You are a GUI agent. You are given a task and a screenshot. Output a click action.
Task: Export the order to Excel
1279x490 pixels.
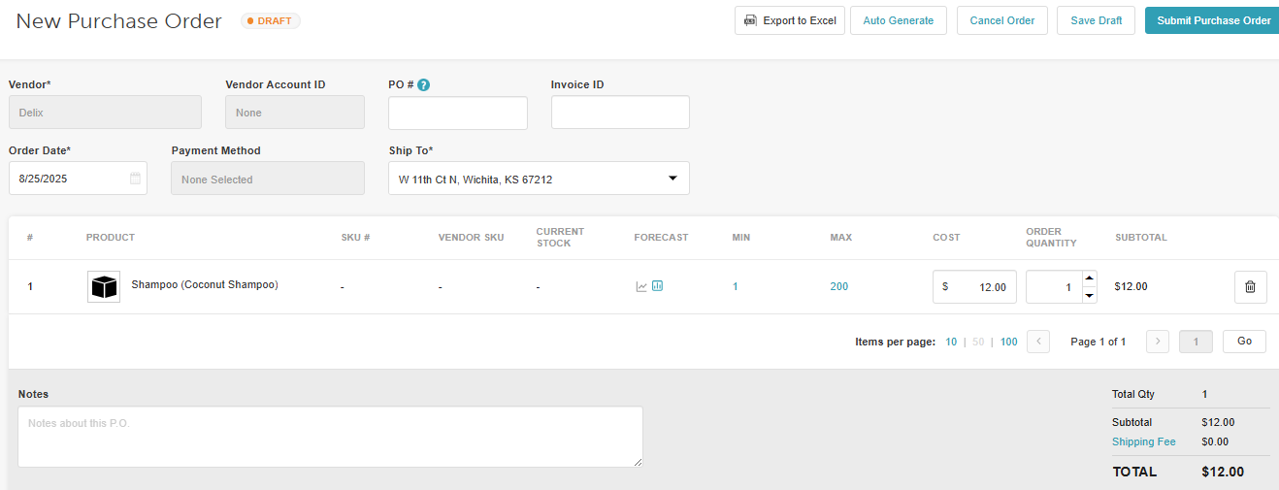click(790, 20)
